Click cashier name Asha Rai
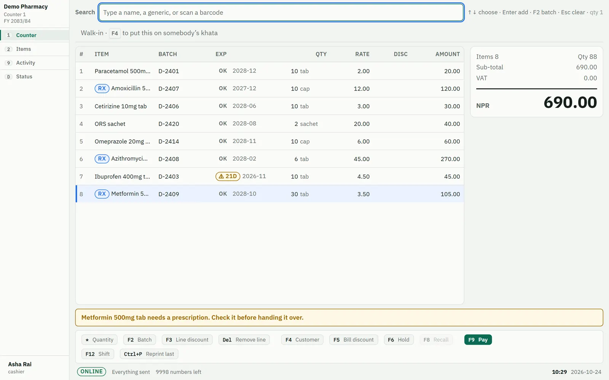Viewport: 609px width, 380px height. pos(20,364)
